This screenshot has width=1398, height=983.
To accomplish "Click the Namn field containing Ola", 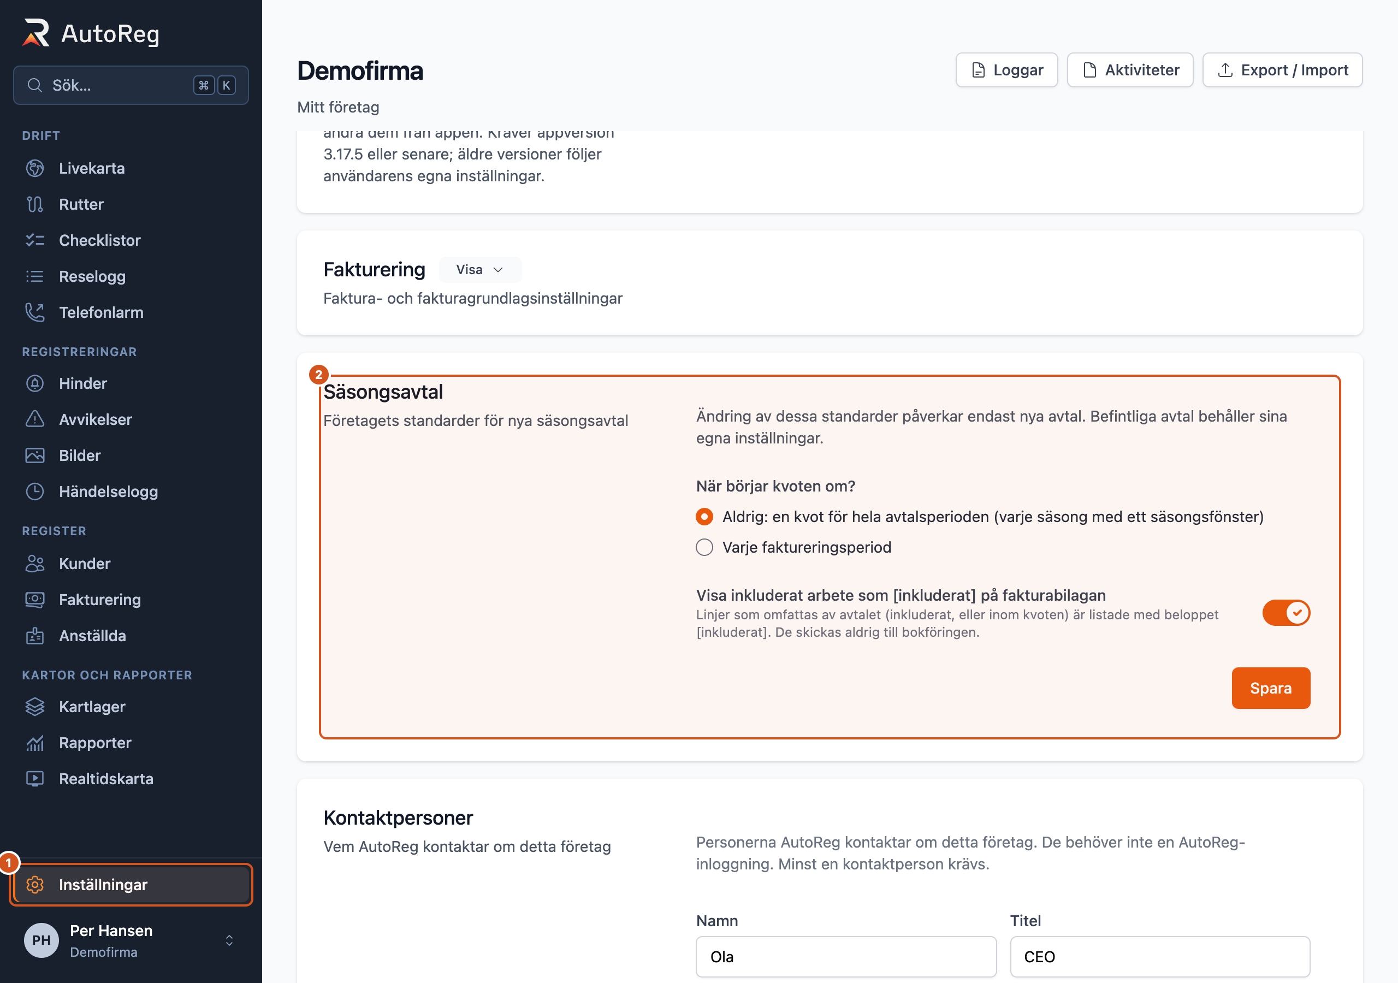I will [846, 956].
